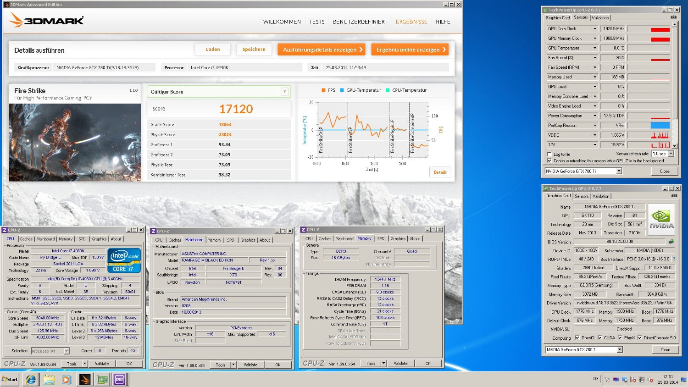This screenshot has width=688, height=387.
Task: Toggle the OpenCL checkbox
Action: 577,338
